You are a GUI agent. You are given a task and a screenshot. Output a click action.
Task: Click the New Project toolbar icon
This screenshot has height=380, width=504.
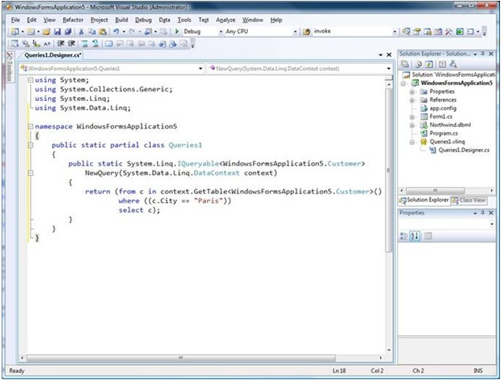pyautogui.click(x=15, y=32)
